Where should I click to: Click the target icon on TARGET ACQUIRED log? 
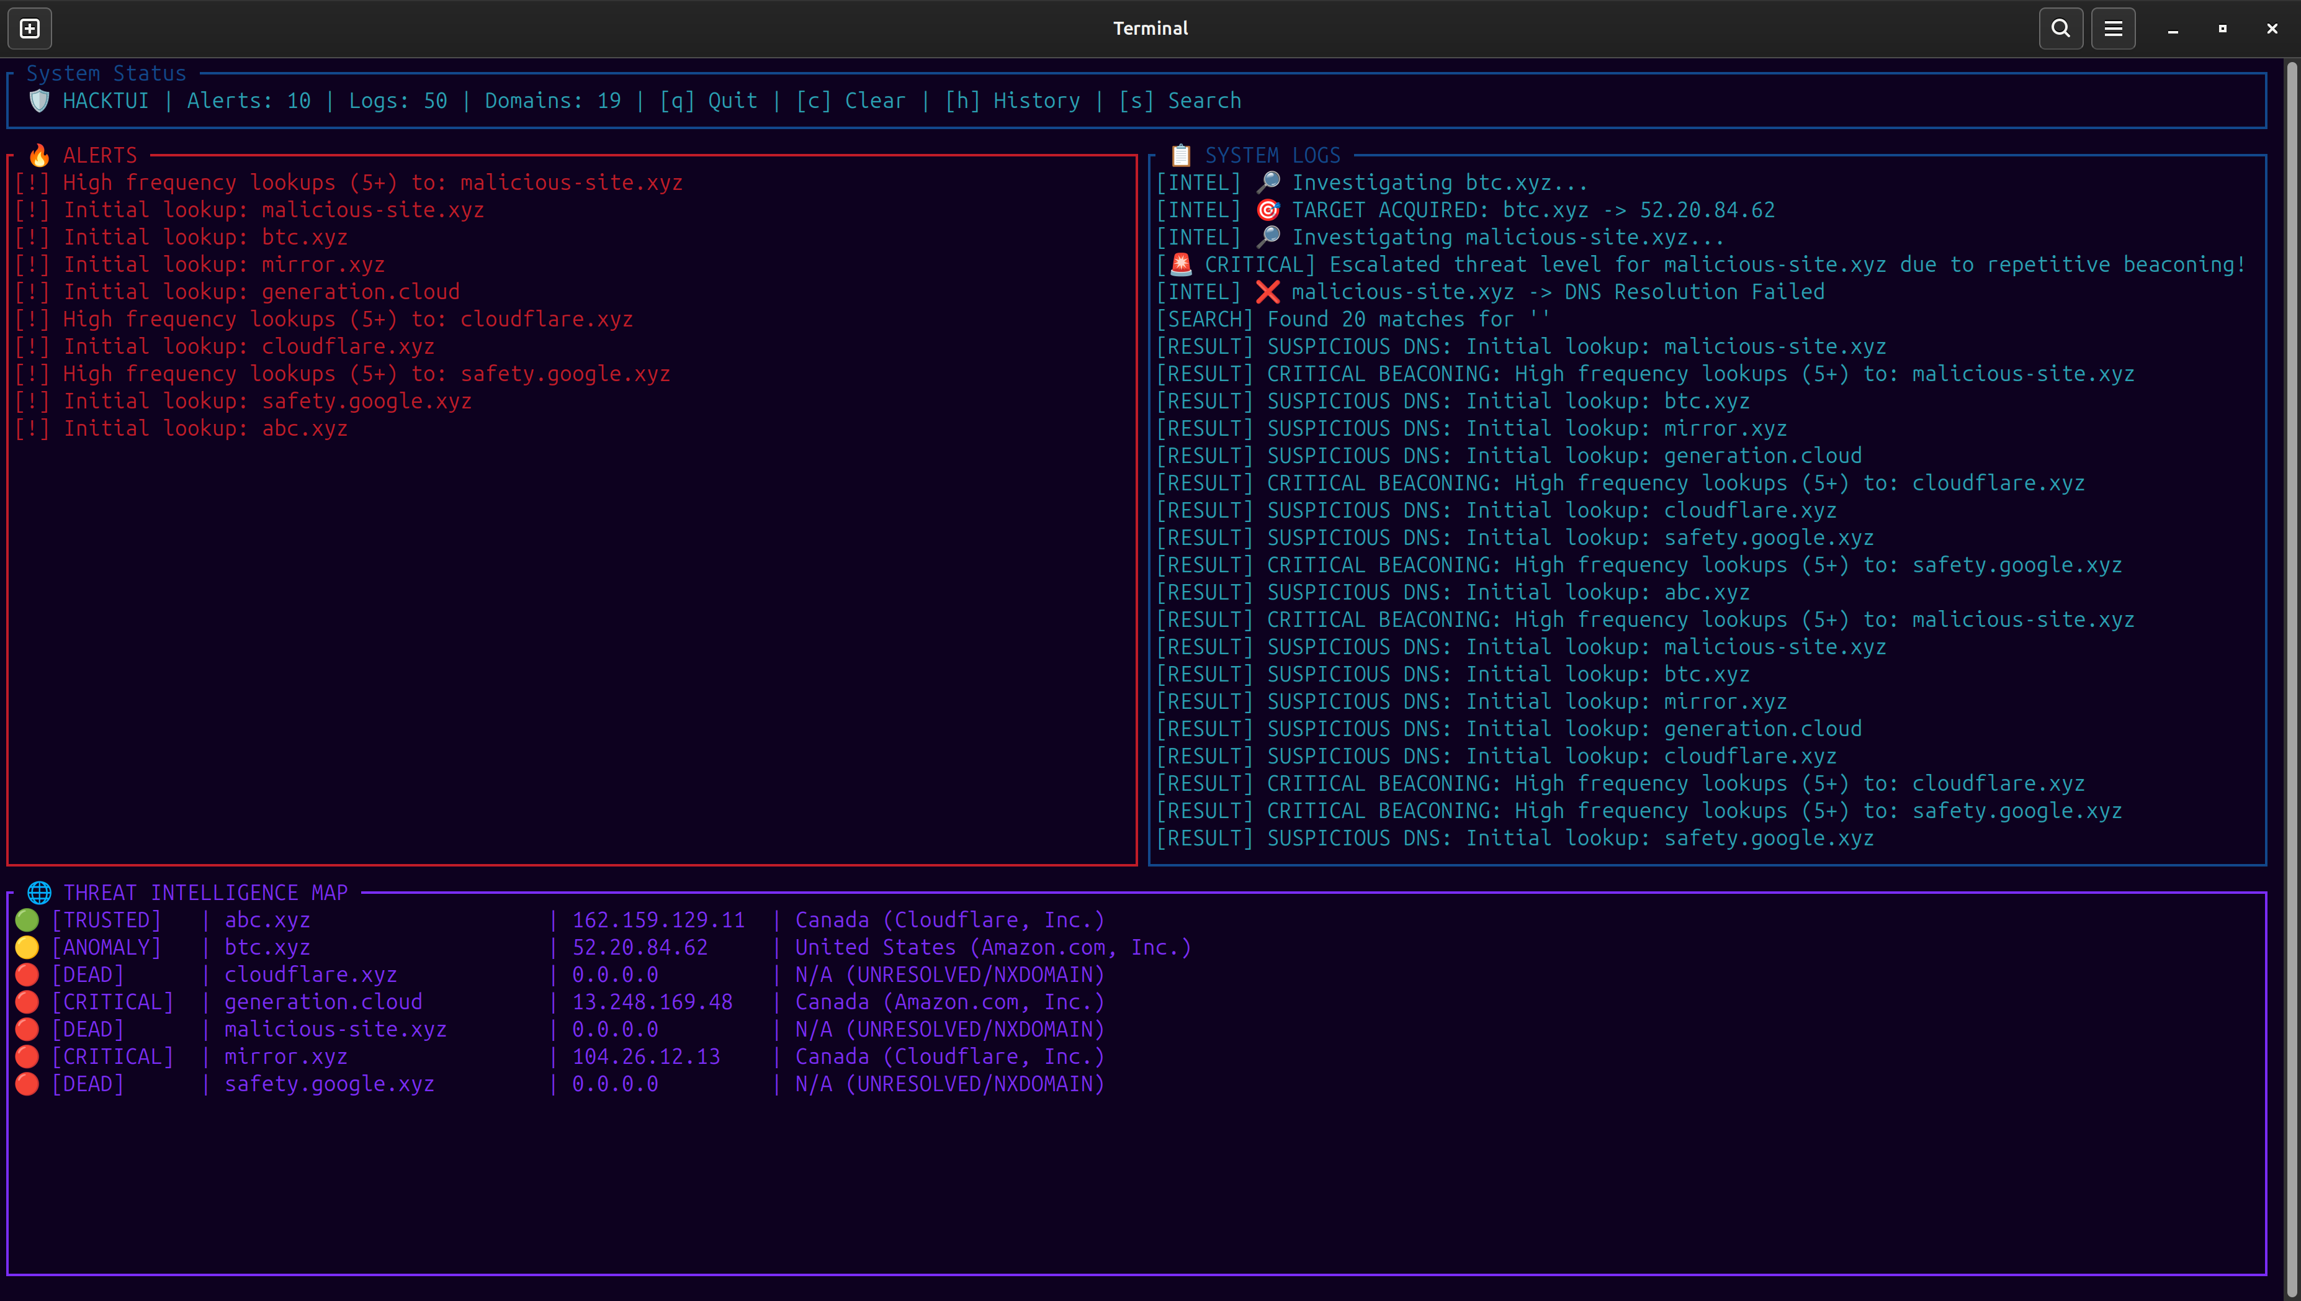click(1268, 210)
